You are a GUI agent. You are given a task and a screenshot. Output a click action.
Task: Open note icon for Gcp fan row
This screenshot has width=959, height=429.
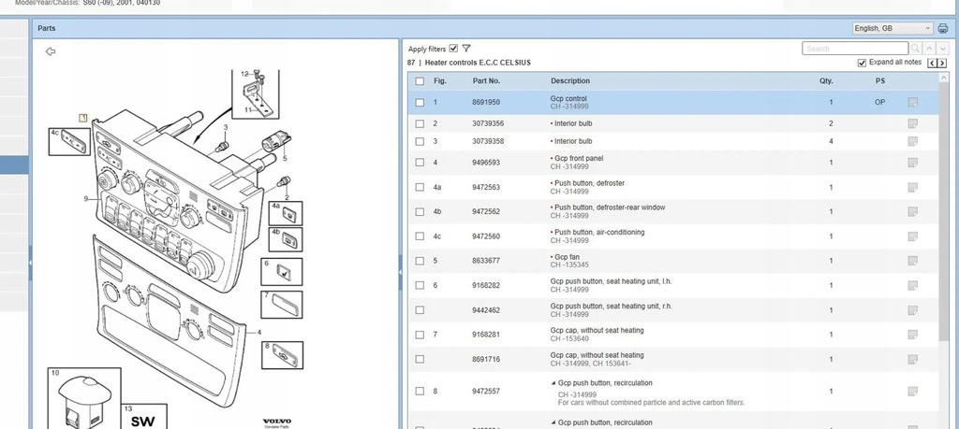tap(912, 261)
